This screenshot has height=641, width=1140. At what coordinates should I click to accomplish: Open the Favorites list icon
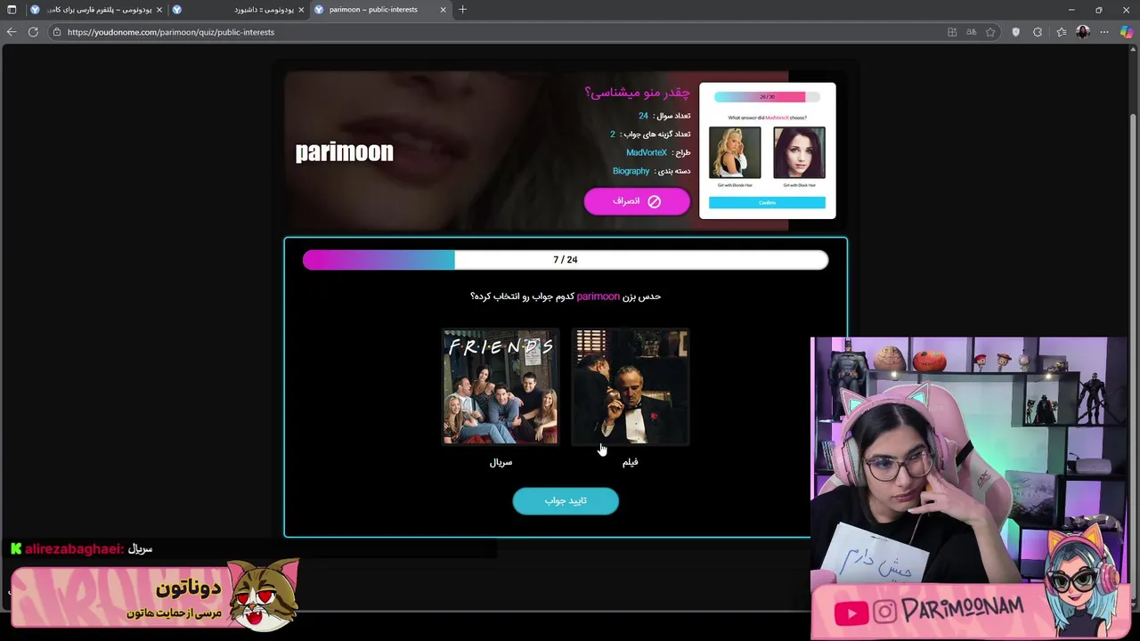(1062, 32)
